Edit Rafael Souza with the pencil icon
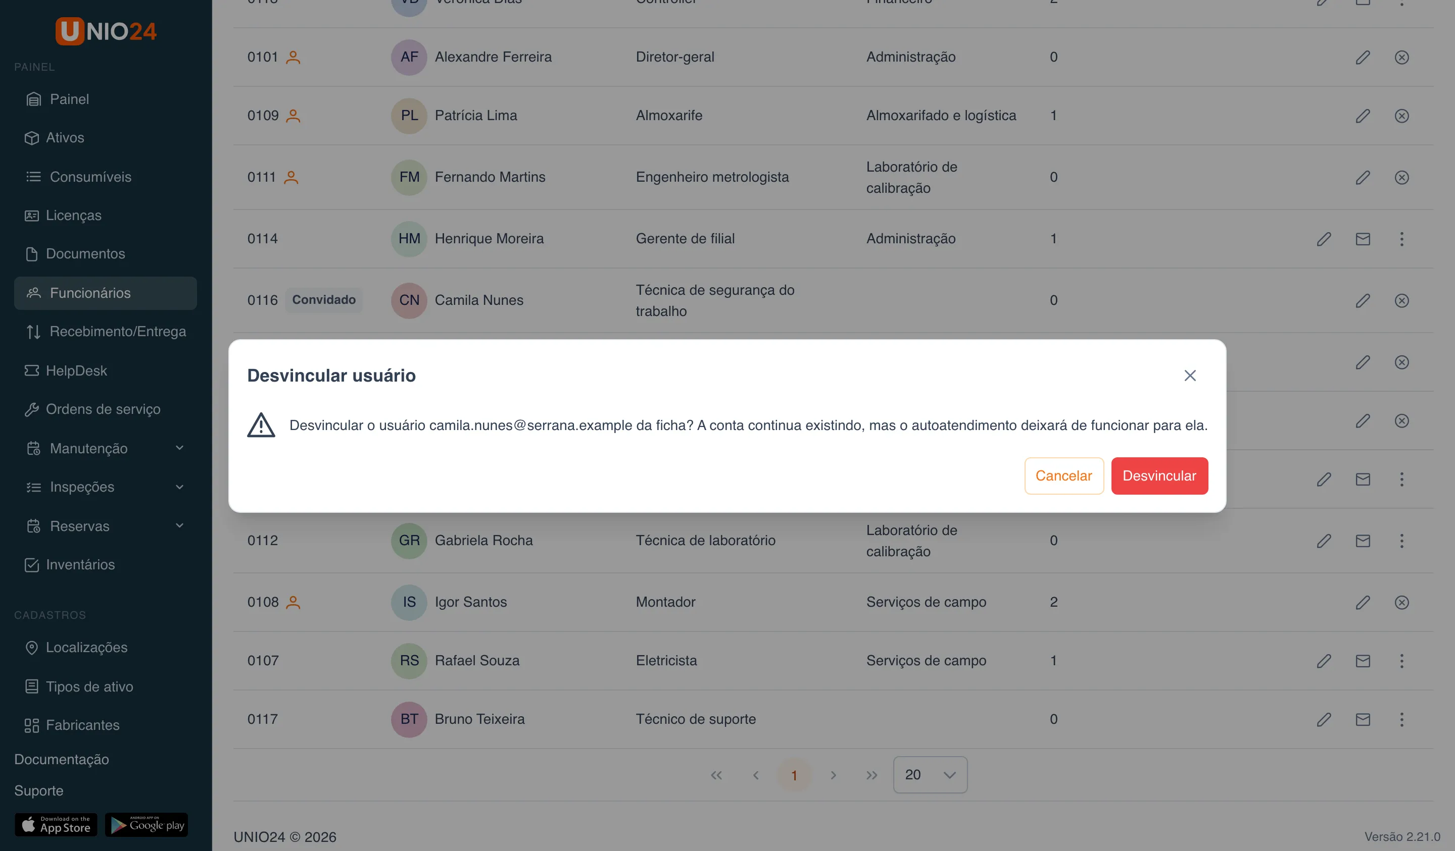Image resolution: width=1455 pixels, height=851 pixels. [x=1323, y=661]
